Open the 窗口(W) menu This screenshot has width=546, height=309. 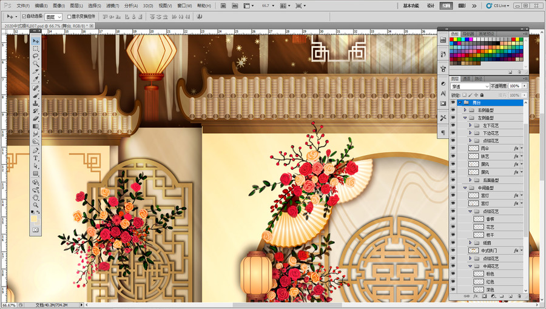point(184,6)
